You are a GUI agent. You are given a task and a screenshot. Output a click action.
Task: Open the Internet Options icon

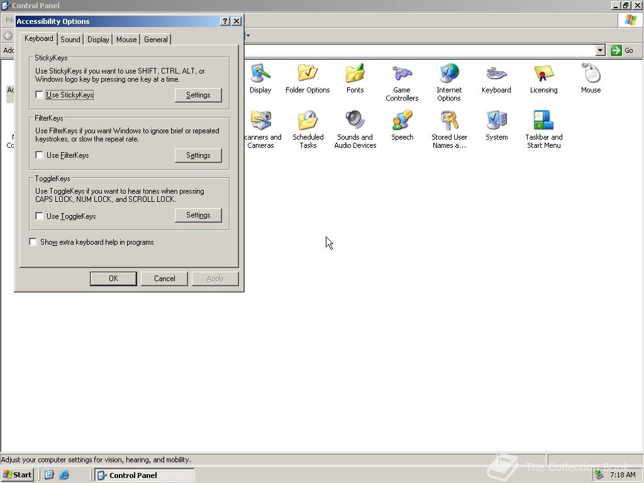point(449,82)
